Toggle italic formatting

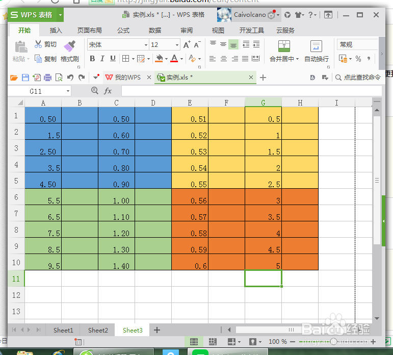(102, 59)
